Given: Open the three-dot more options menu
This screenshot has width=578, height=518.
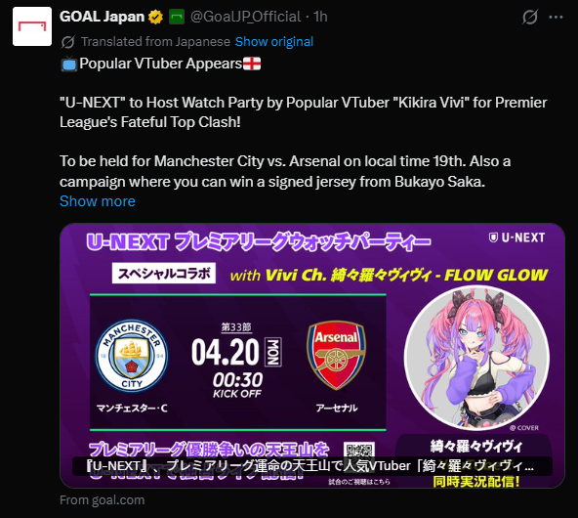Looking at the screenshot, I should tap(556, 17).
